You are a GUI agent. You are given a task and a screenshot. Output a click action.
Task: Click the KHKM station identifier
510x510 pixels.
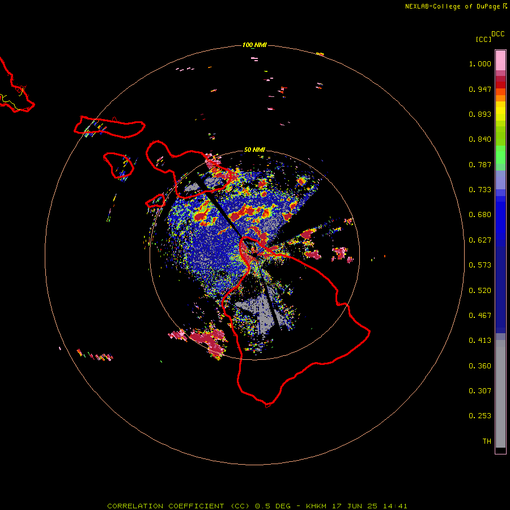point(316,506)
